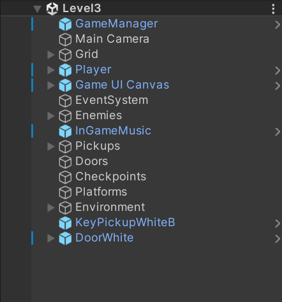Expand the Environment object arrow
This screenshot has height=302, width=282.
[51, 208]
